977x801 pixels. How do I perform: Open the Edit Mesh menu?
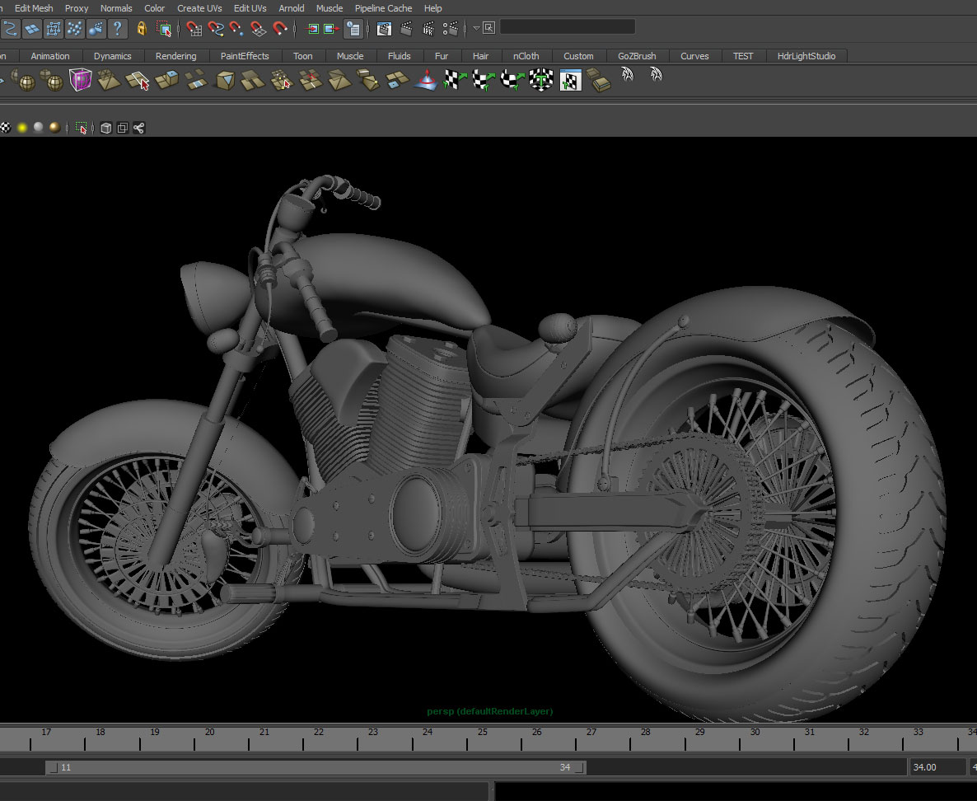(x=34, y=8)
